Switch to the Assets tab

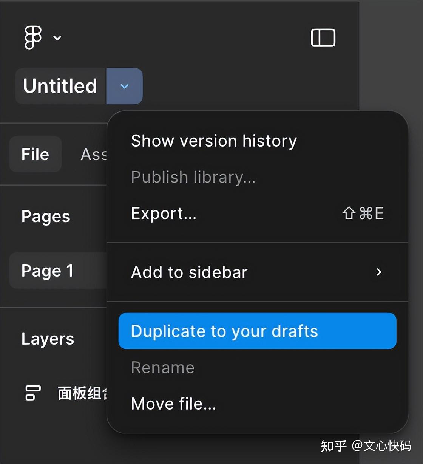pyautogui.click(x=94, y=154)
